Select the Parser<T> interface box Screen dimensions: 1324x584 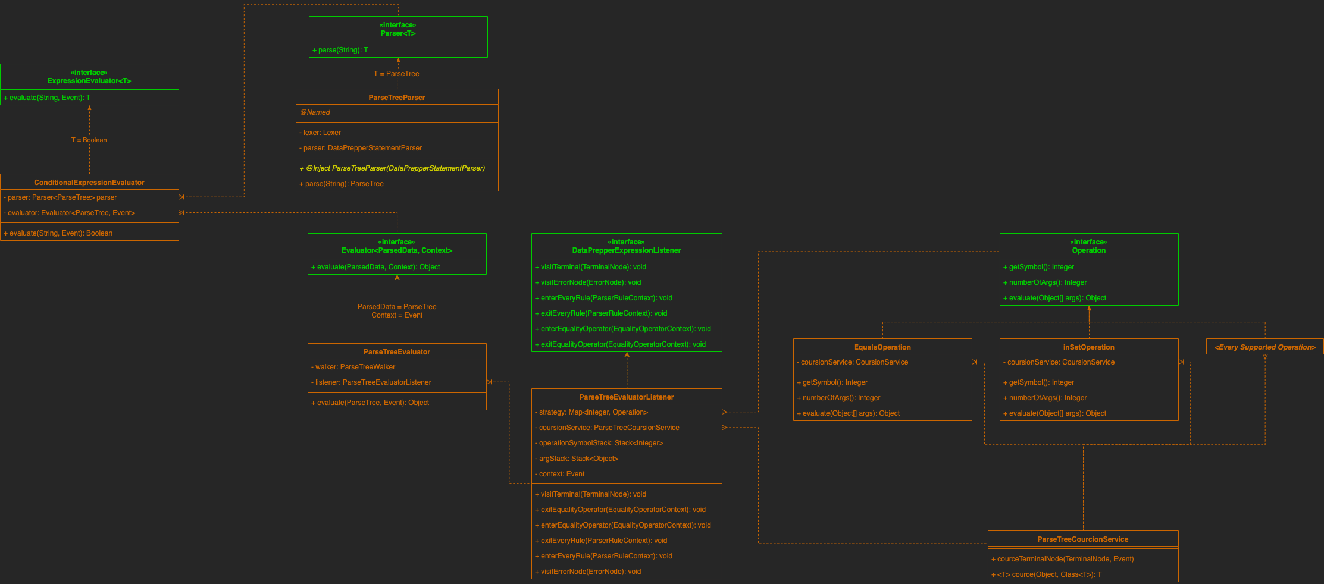tap(397, 29)
